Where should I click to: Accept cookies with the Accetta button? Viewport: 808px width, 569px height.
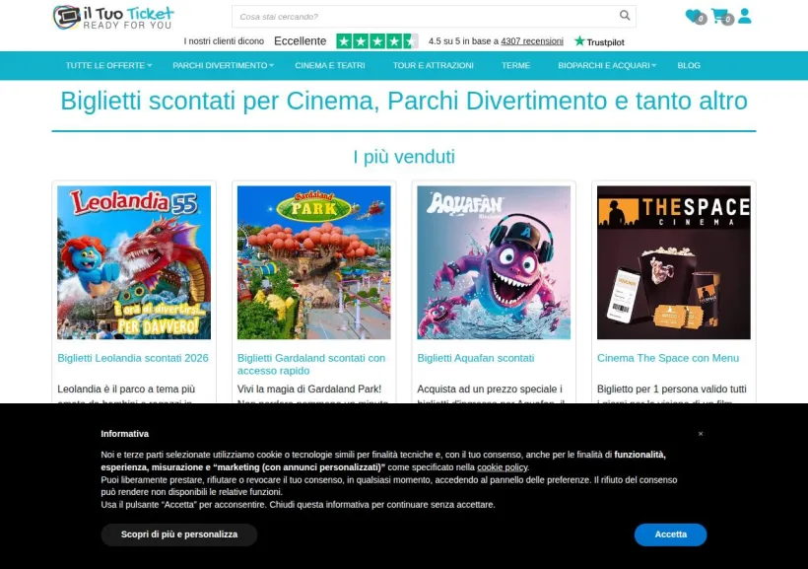[670, 534]
